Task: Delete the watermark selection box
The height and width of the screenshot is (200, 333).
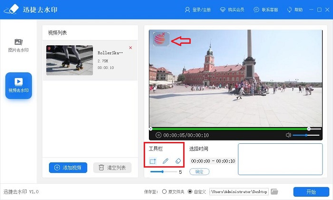Action: click(163, 34)
